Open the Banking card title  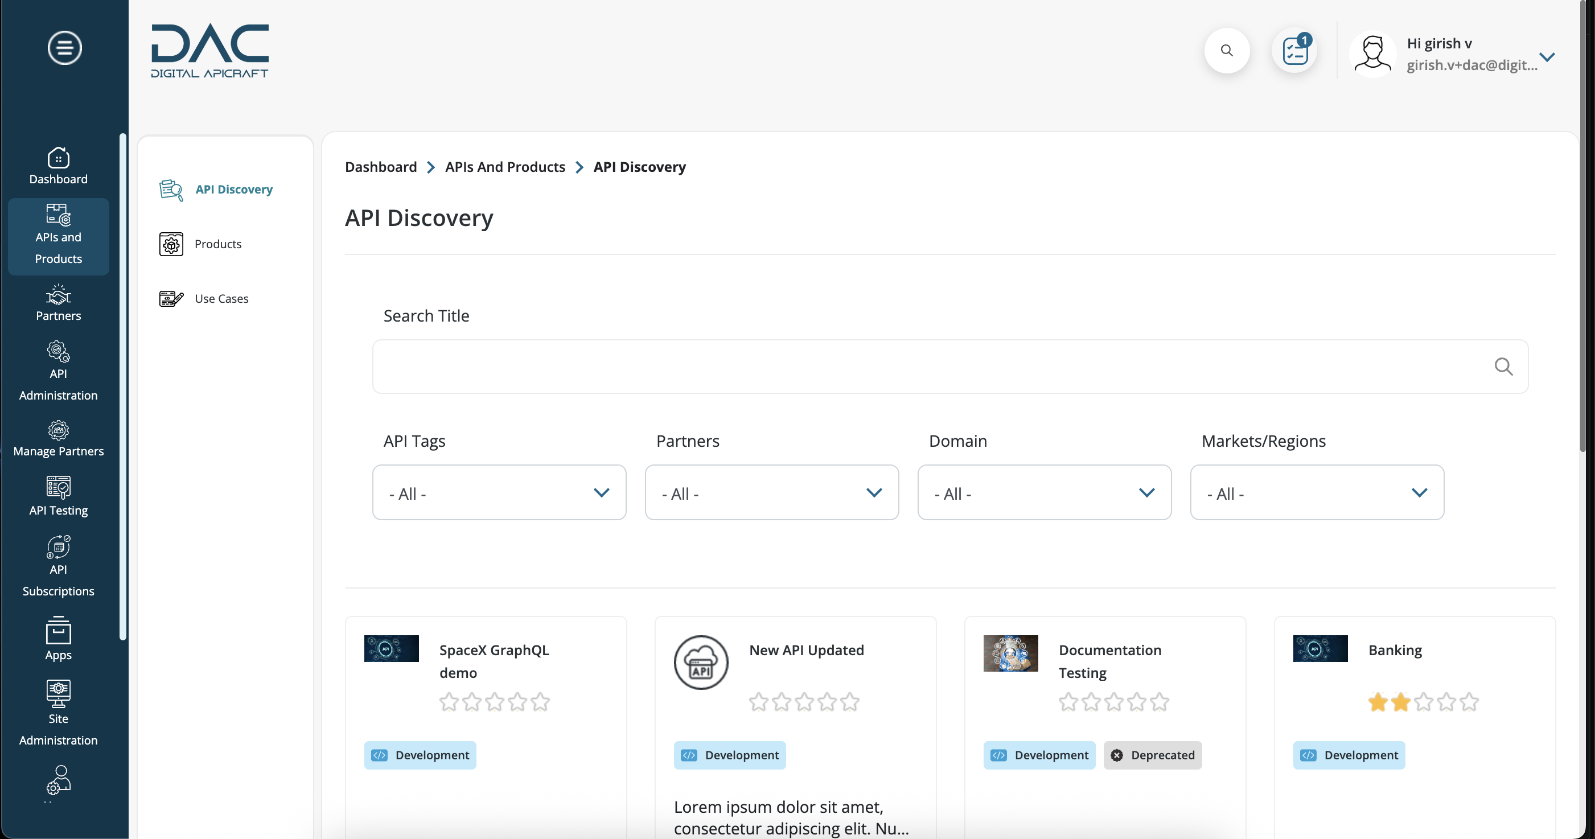[x=1395, y=650]
